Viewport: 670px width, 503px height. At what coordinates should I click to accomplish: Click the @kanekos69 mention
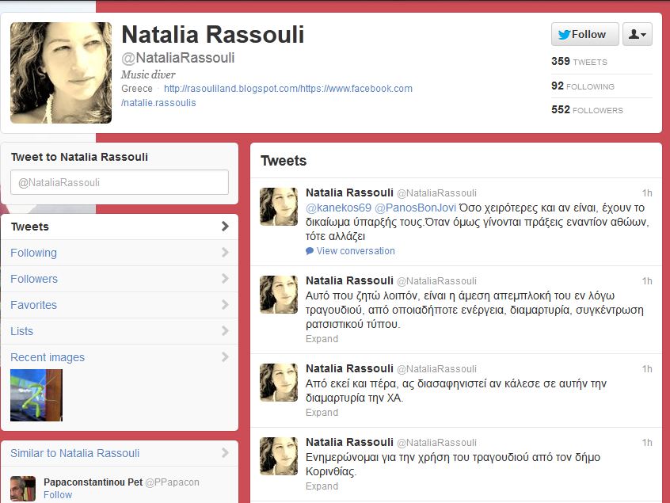click(x=333, y=208)
